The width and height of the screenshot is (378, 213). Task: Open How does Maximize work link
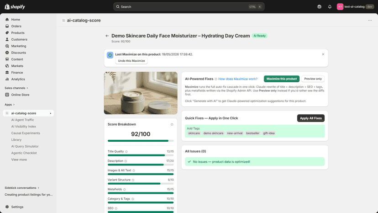point(238,79)
